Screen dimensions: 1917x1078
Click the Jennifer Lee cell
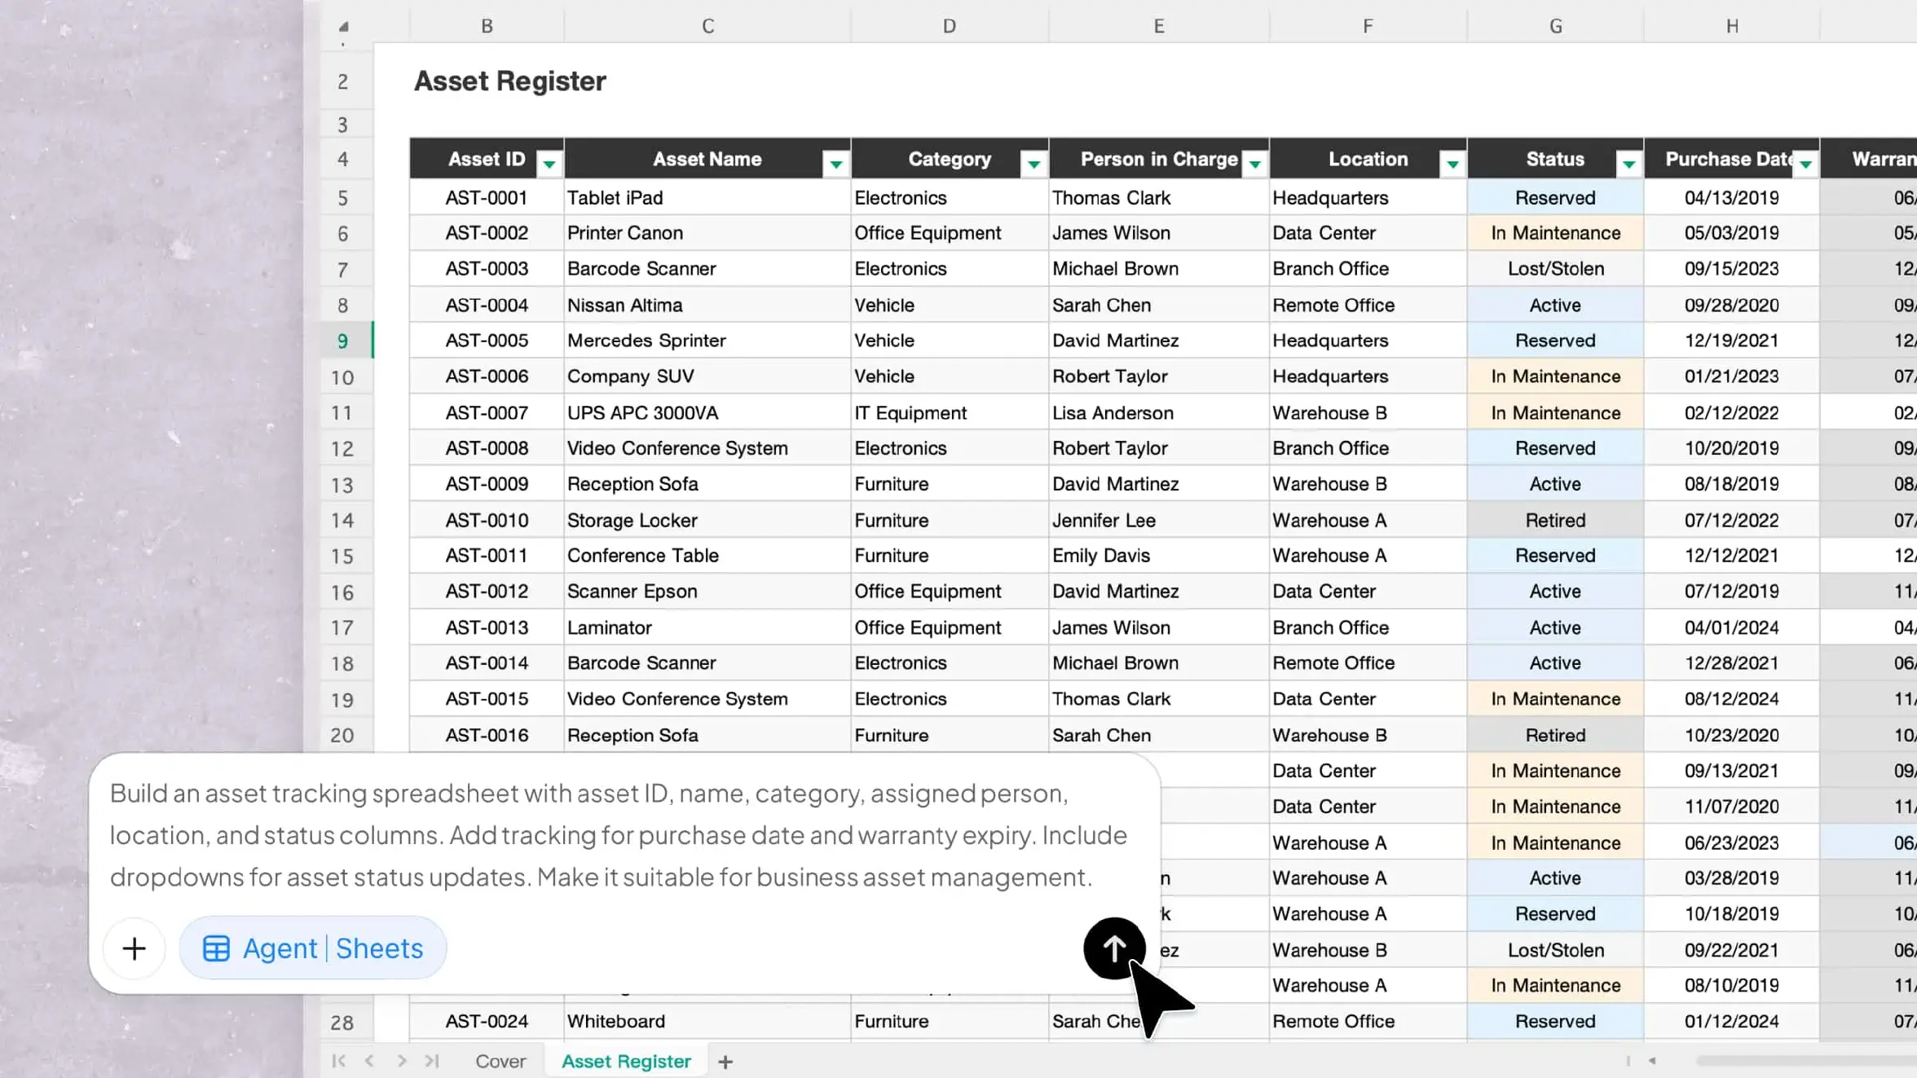[x=1159, y=520]
